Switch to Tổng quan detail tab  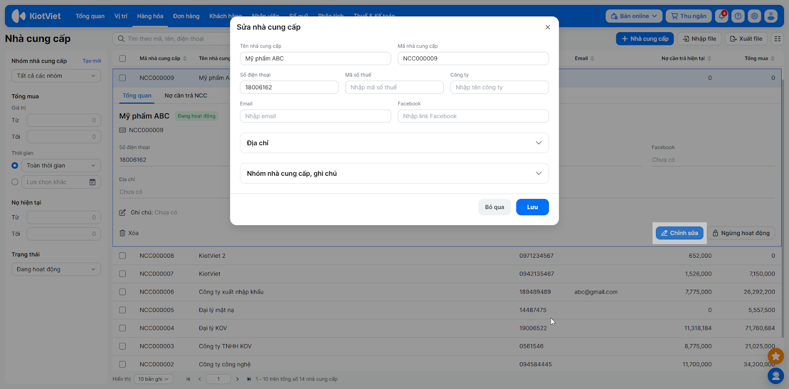tap(137, 96)
